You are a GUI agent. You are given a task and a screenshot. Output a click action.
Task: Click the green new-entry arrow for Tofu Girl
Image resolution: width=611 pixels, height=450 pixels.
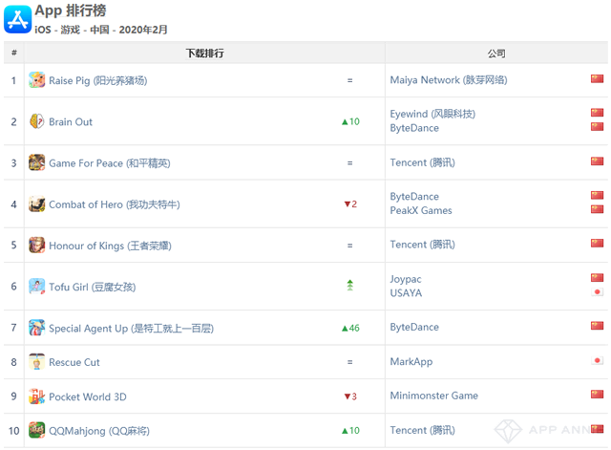tap(349, 286)
